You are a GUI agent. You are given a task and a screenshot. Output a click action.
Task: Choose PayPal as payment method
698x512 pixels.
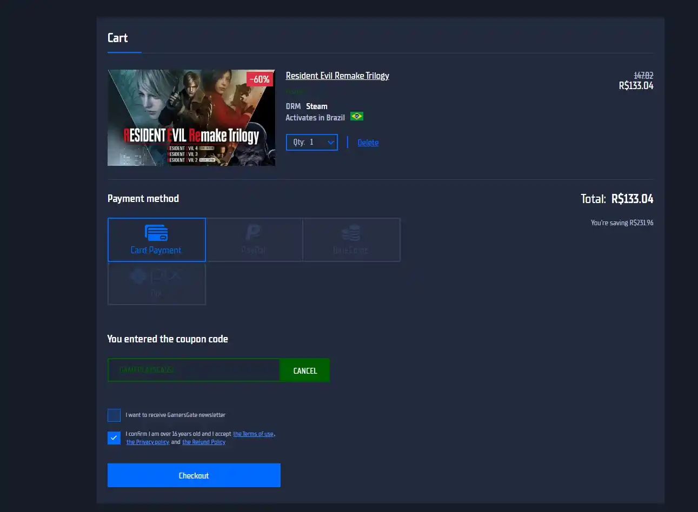click(x=254, y=240)
